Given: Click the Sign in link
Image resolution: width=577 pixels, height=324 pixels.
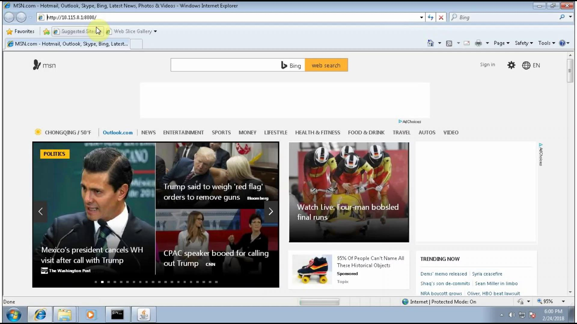Looking at the screenshot, I should coord(487,64).
